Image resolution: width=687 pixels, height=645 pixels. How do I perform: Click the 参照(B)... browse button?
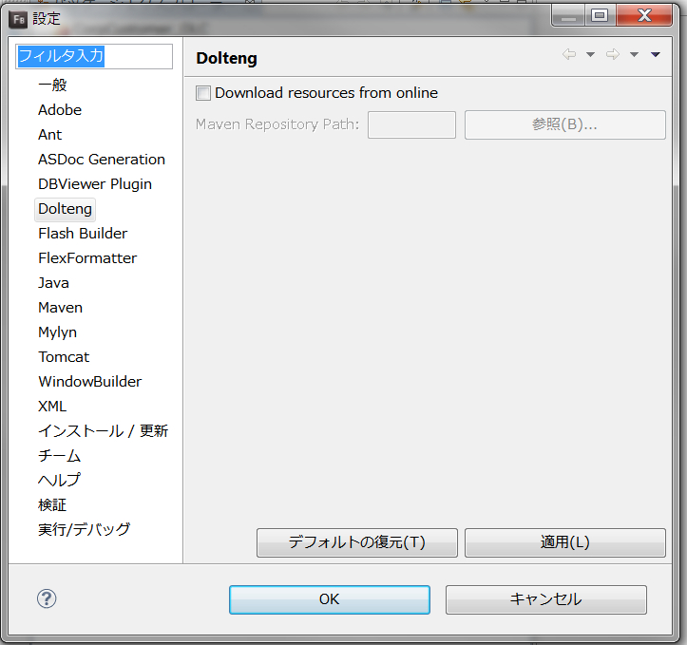point(564,124)
